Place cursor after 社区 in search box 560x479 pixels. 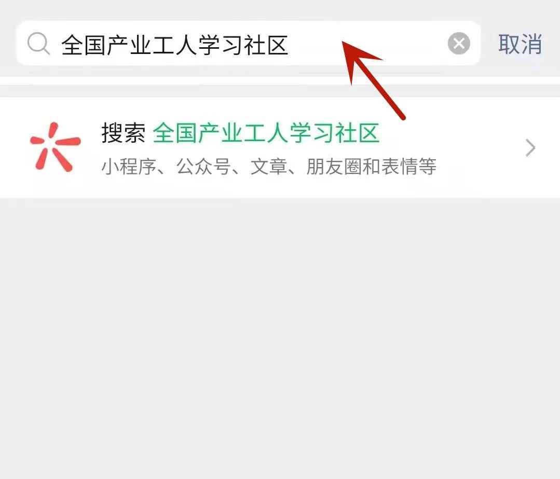point(289,45)
